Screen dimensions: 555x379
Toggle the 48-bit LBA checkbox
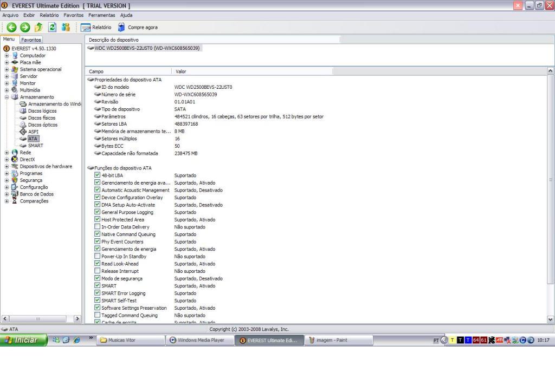pos(98,175)
